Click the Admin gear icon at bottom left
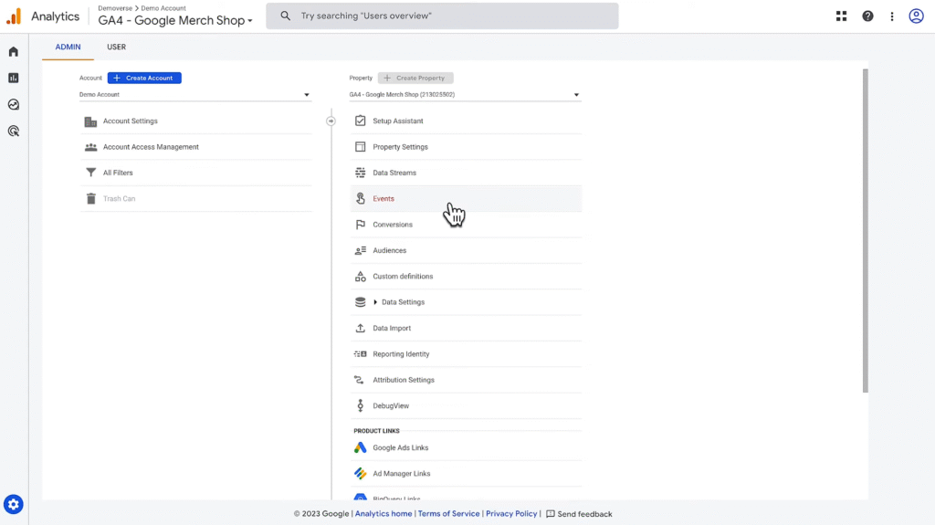Screen dimensions: 935x525 pyautogui.click(x=13, y=505)
